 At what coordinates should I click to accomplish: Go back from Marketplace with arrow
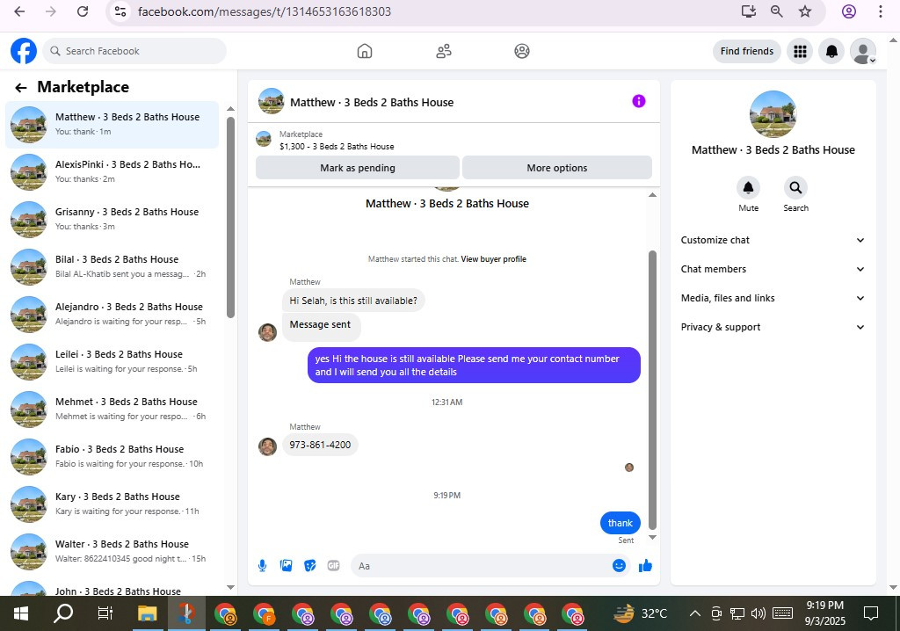pyautogui.click(x=21, y=87)
